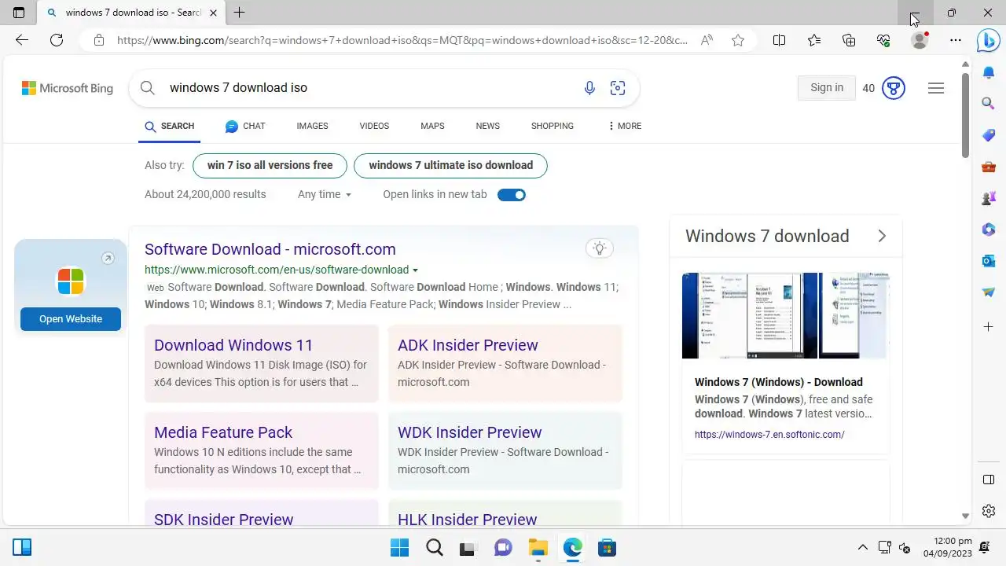Open the ADK Insider Preview link
This screenshot has width=1006, height=566.
[x=468, y=345]
